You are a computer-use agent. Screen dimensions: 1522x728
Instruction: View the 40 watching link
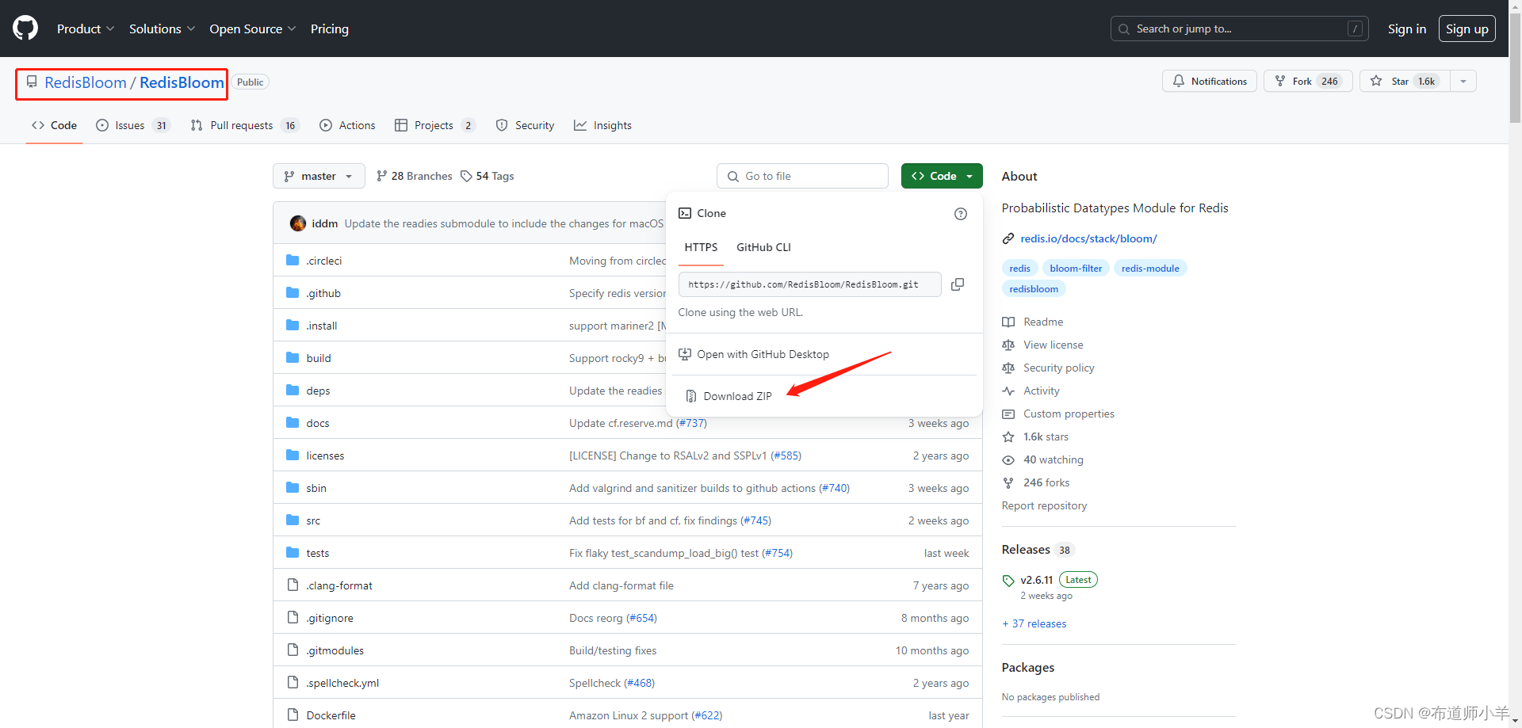pyautogui.click(x=1053, y=459)
